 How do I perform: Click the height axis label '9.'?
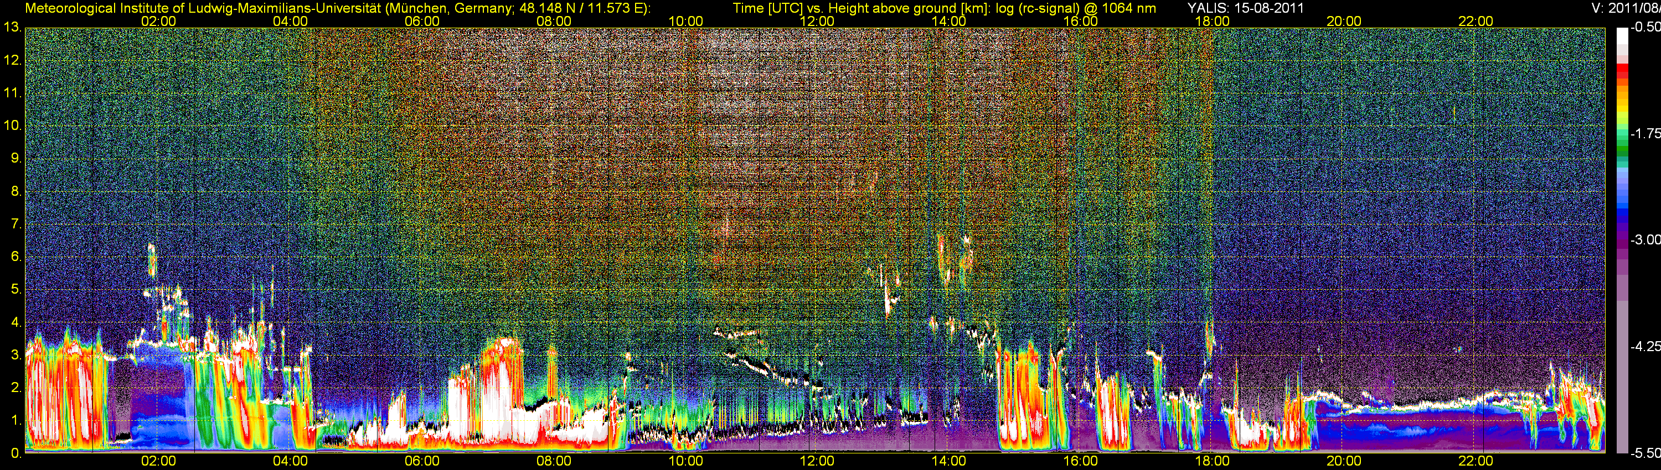[16, 158]
